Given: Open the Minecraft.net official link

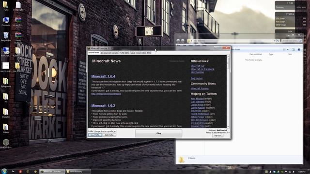Looking at the screenshot, I should [x=198, y=66].
